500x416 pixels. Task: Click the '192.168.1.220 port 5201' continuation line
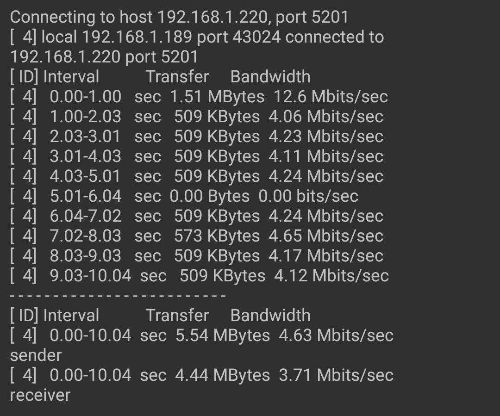click(x=104, y=57)
